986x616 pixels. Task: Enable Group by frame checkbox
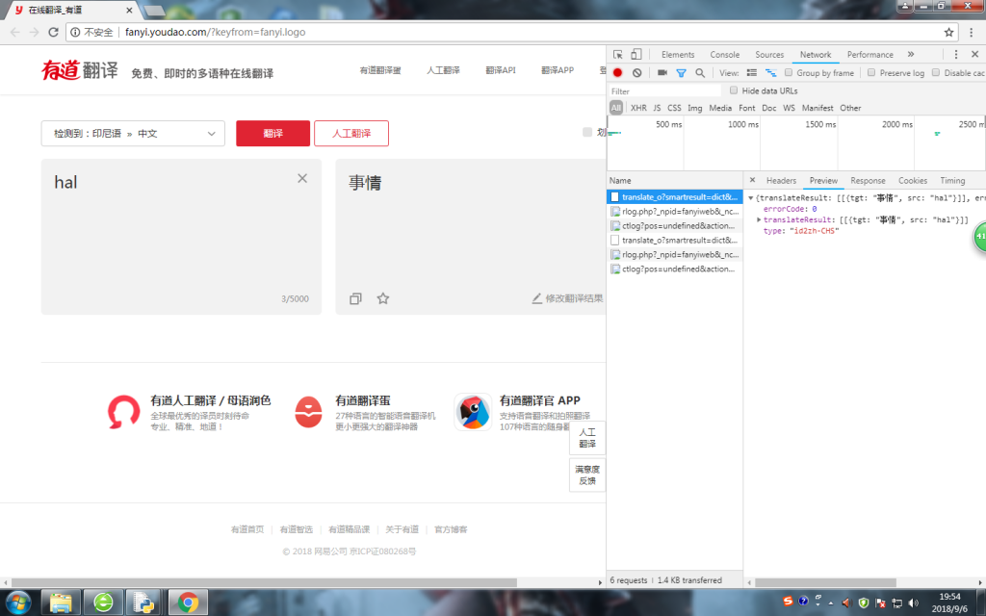pos(789,73)
